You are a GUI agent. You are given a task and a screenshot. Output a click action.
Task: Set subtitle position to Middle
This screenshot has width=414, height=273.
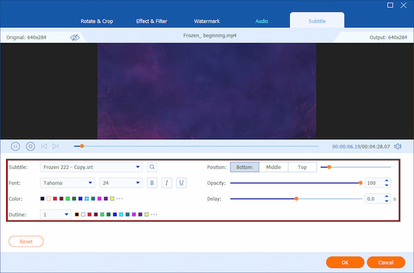point(273,167)
